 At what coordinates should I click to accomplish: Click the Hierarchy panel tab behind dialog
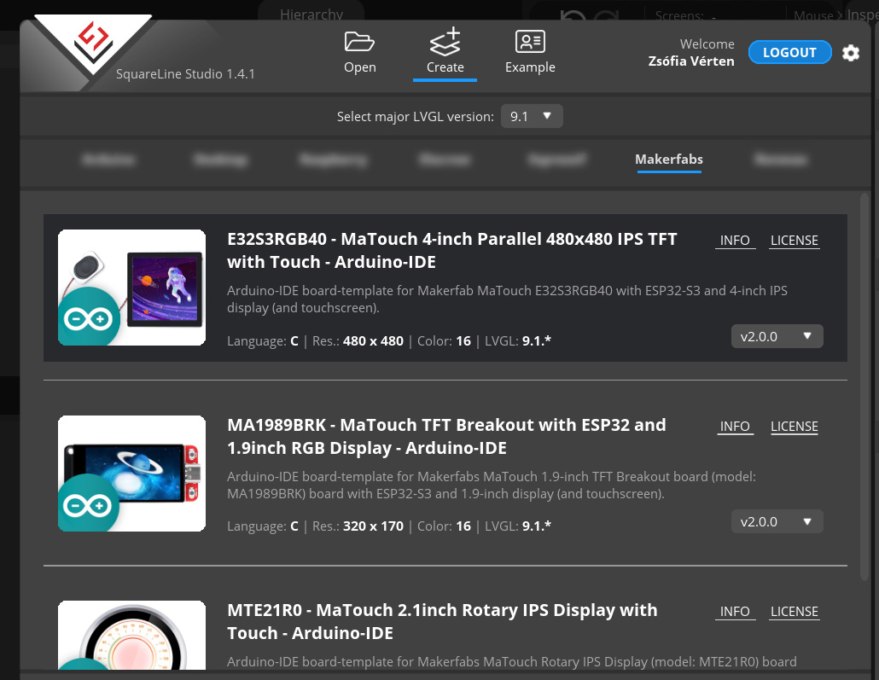coord(311,14)
